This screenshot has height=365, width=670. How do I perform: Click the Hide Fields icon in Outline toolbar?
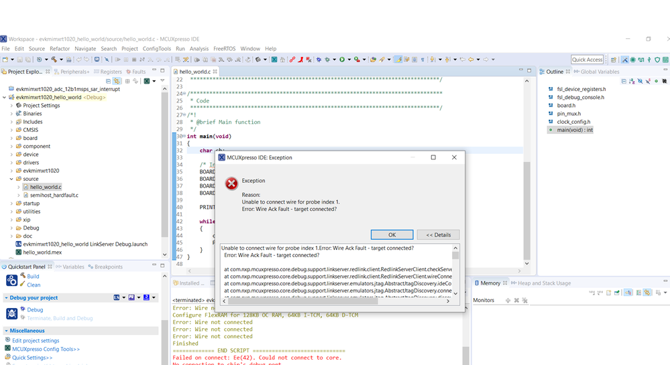pos(640,81)
